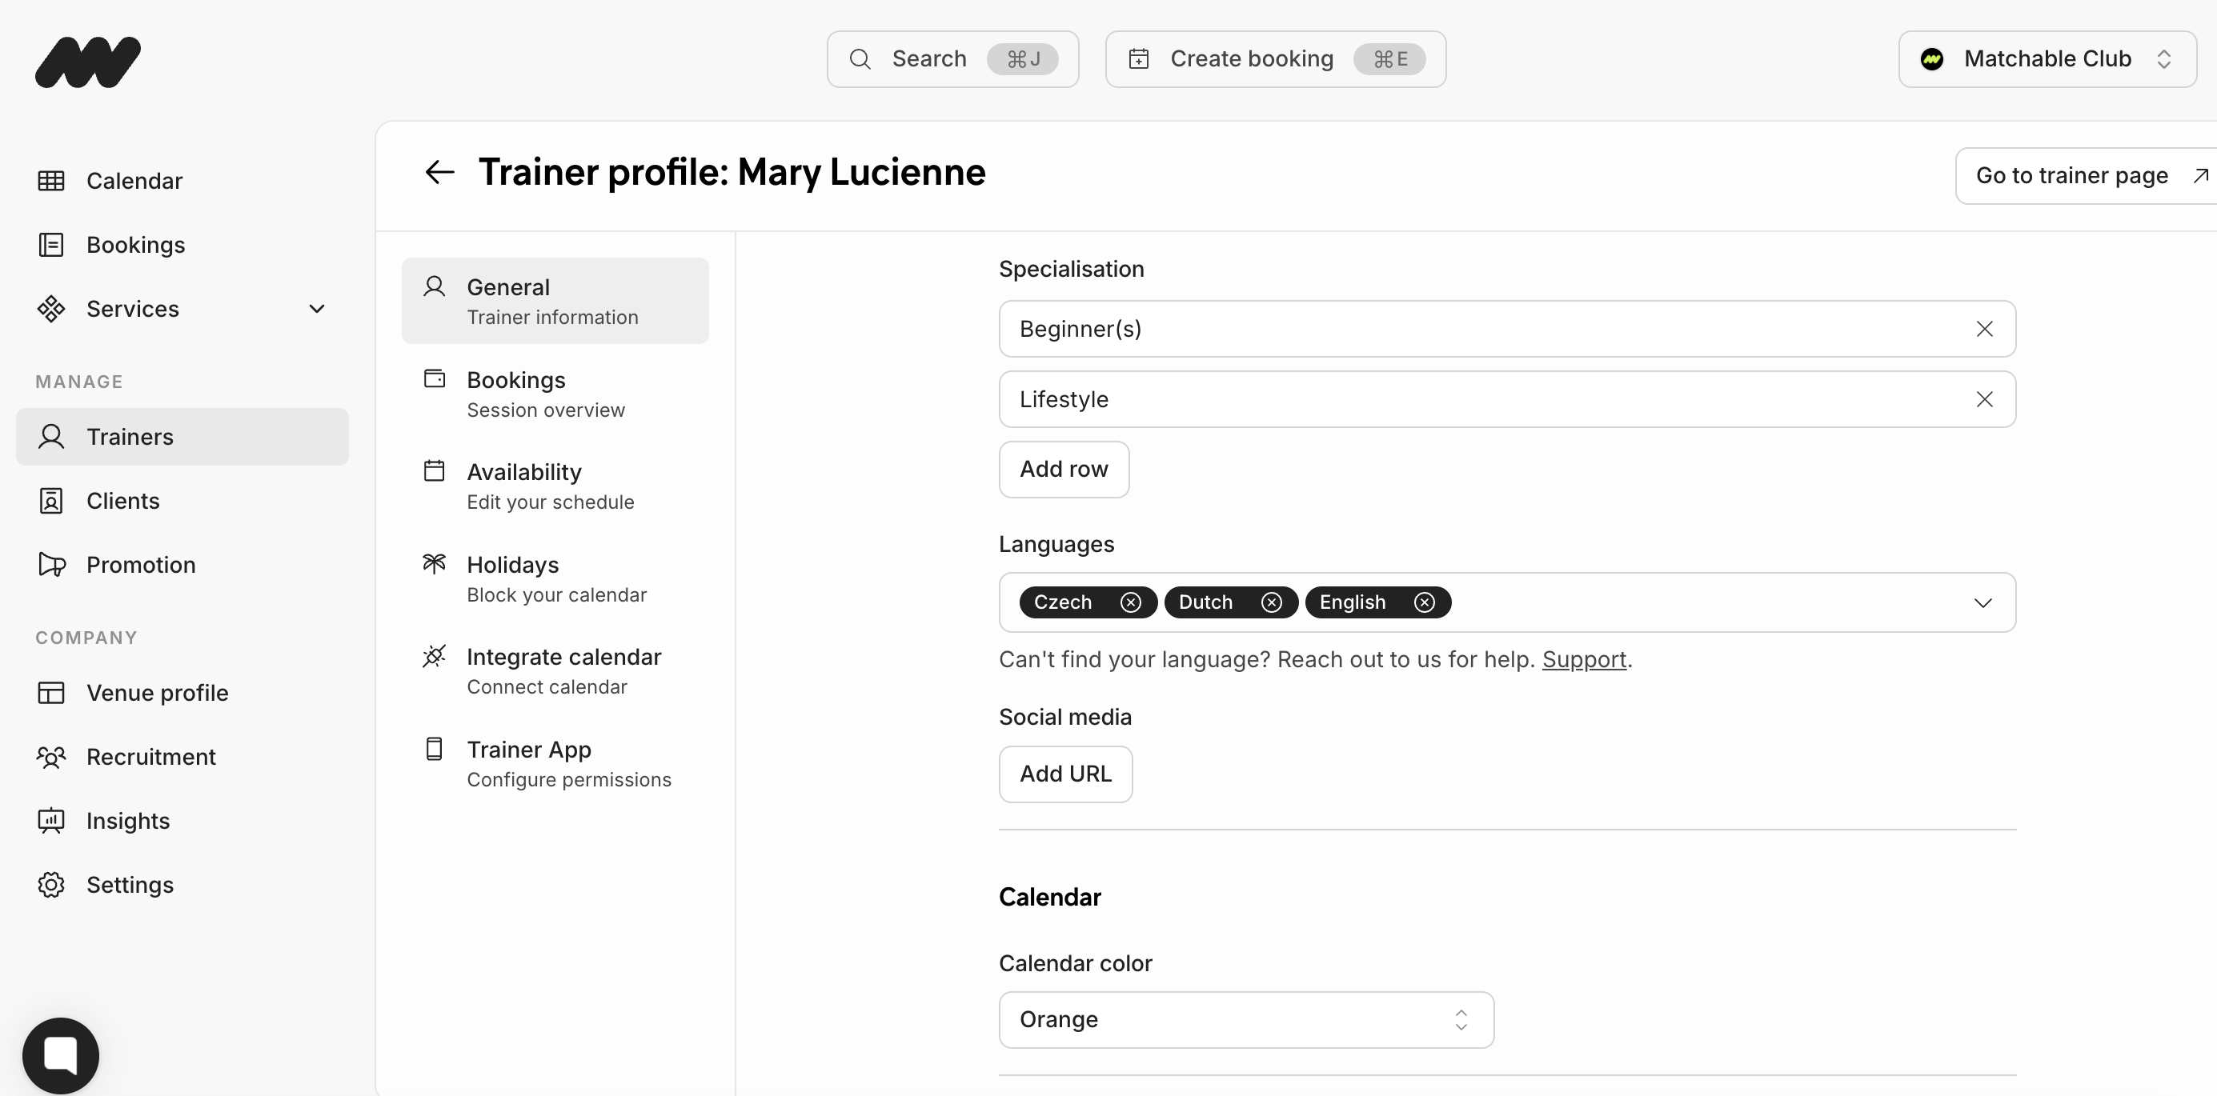The width and height of the screenshot is (2217, 1096).
Task: Remove the English language tag
Action: pyautogui.click(x=1425, y=602)
